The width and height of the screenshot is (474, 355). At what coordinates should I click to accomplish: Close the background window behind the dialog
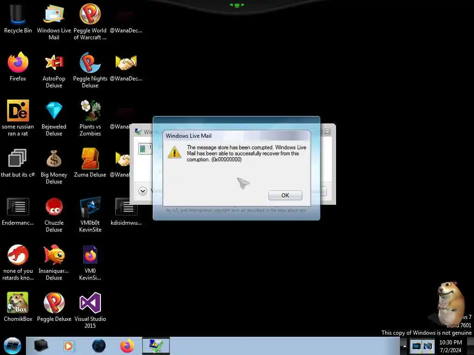point(327,132)
